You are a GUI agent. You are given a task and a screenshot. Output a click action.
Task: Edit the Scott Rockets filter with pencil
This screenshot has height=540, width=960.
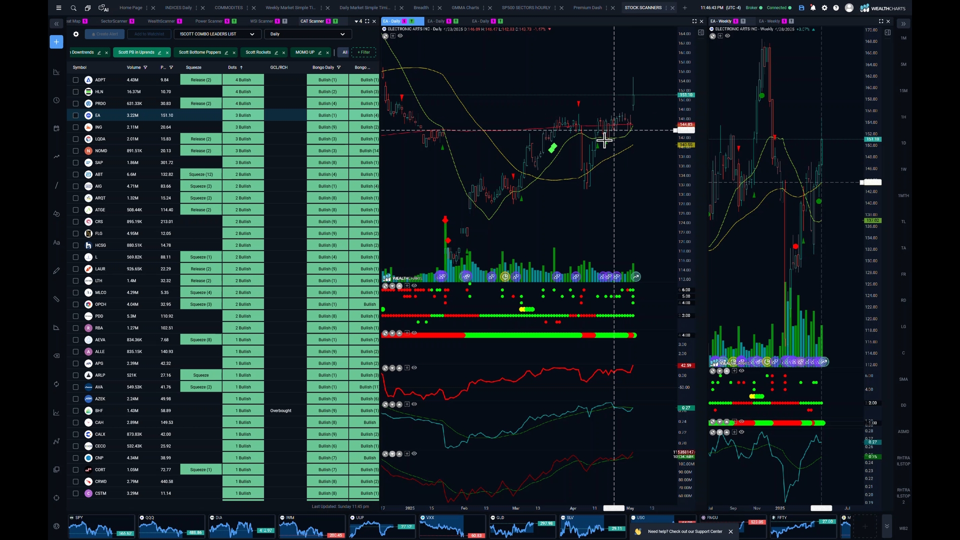tap(276, 52)
